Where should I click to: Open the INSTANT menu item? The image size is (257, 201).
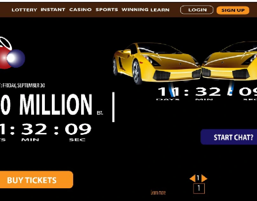(53, 10)
